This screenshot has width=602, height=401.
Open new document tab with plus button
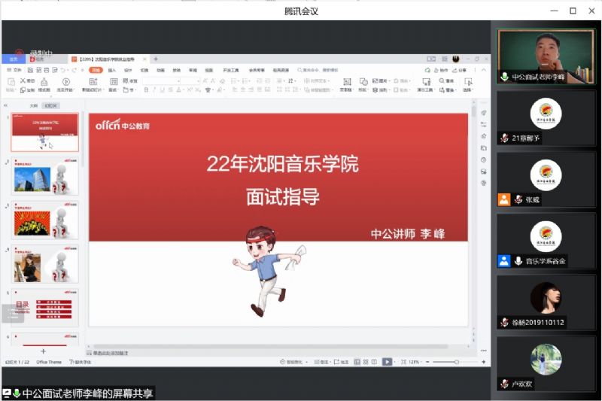coord(156,59)
